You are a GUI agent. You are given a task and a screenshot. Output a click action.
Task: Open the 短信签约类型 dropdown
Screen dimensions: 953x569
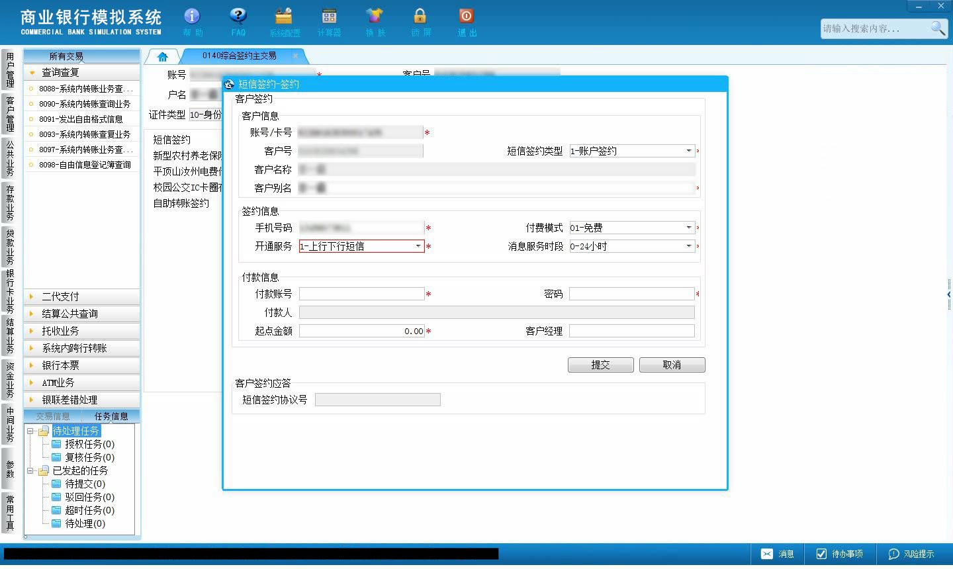[x=689, y=151]
